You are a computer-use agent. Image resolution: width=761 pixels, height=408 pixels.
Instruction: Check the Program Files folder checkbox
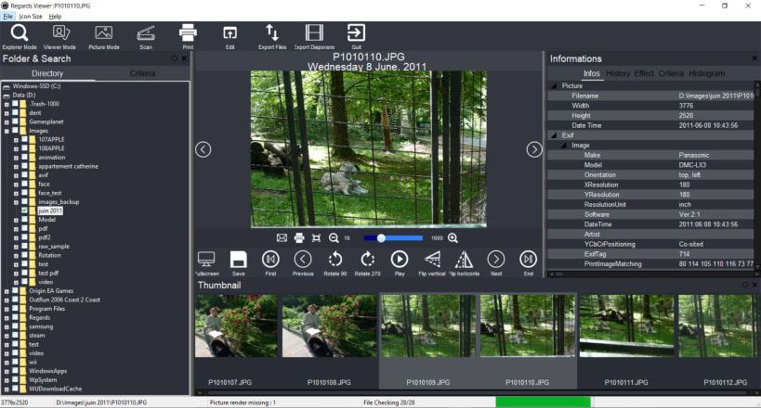(x=15, y=309)
